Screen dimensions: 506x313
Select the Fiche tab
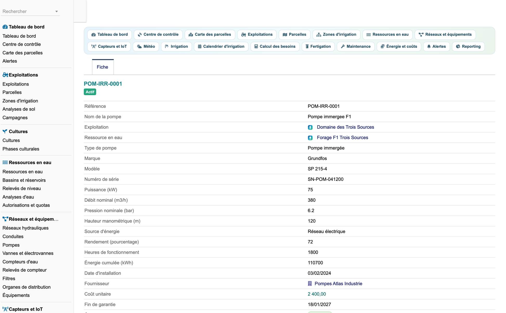[102, 67]
